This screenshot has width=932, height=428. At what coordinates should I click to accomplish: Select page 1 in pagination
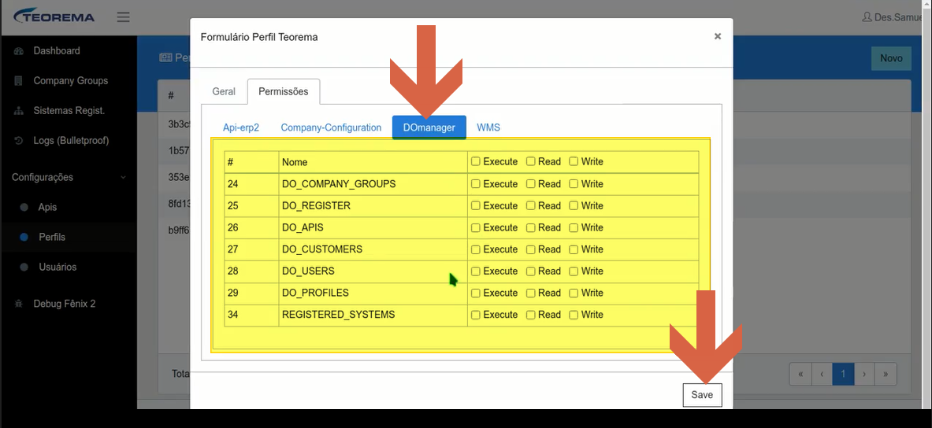(843, 374)
